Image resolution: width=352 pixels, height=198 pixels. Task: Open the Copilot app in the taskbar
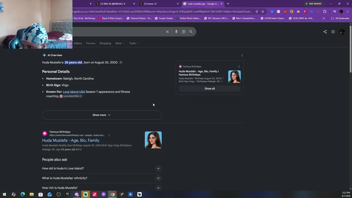[13, 194]
